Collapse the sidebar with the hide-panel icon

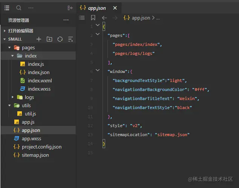[70, 8]
